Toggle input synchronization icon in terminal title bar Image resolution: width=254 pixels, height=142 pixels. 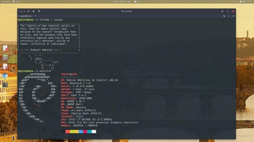click(224, 16)
